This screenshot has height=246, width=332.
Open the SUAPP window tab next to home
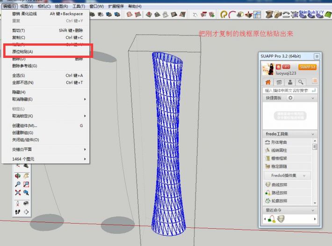pos(279,82)
